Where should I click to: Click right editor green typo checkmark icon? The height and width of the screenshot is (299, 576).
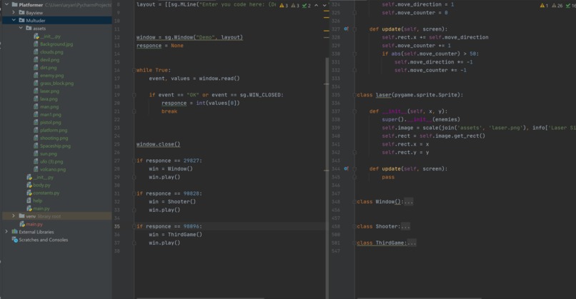point(569,5)
